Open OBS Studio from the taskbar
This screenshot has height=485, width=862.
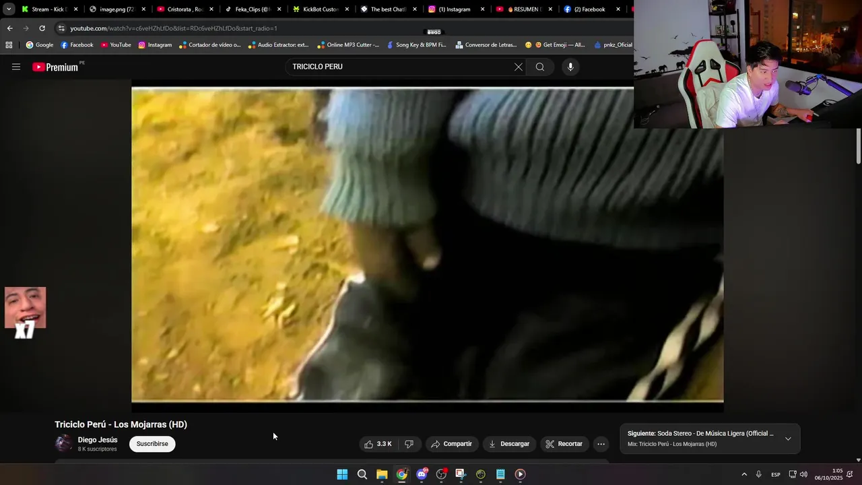coord(441,474)
